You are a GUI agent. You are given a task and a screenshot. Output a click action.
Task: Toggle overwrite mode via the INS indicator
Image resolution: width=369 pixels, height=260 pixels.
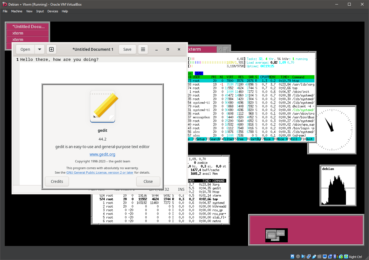[181, 189]
